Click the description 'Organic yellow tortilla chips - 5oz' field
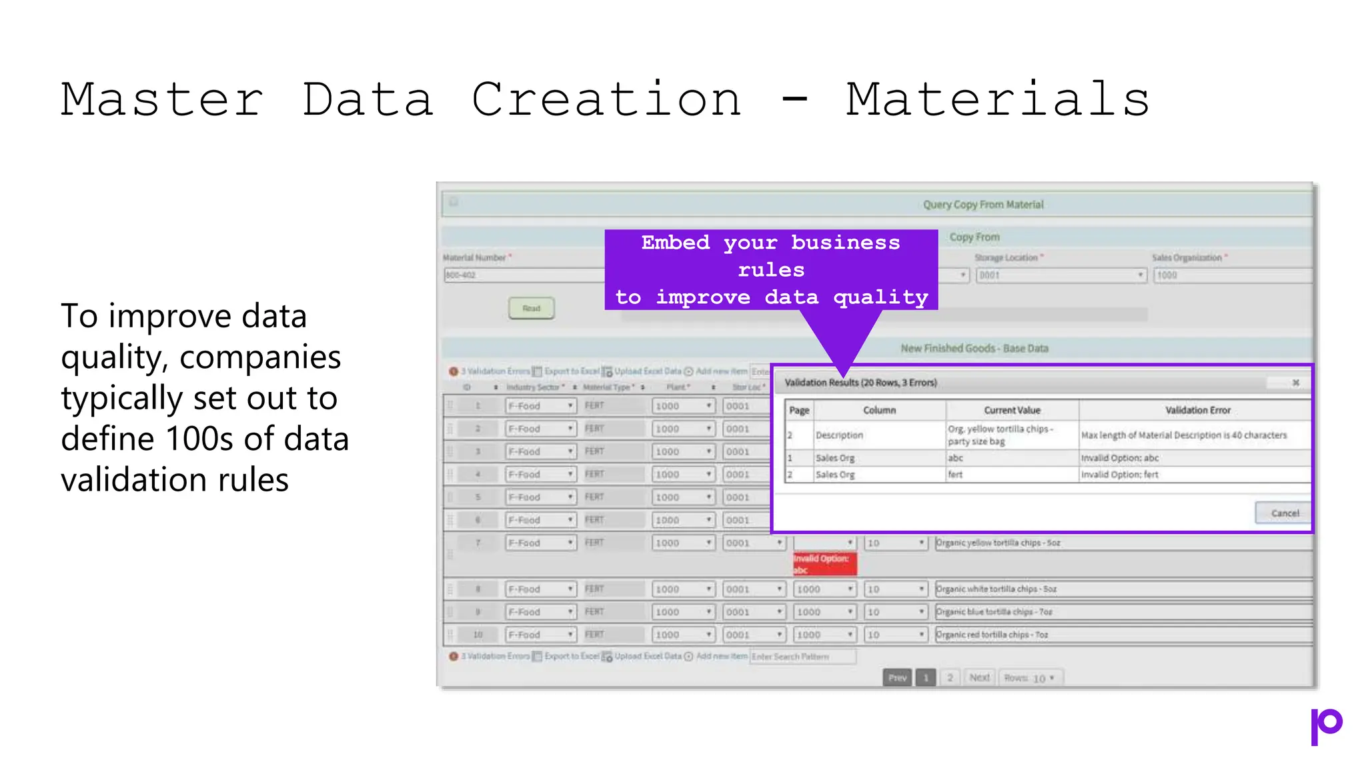1366x768 pixels. (x=1124, y=543)
